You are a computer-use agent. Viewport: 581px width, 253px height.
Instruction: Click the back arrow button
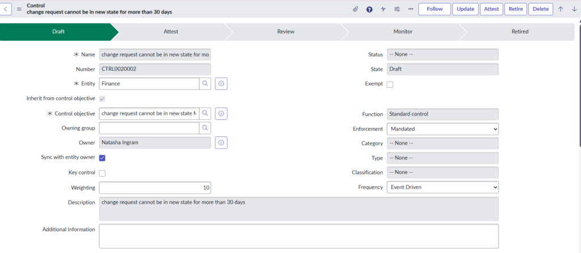(8, 9)
